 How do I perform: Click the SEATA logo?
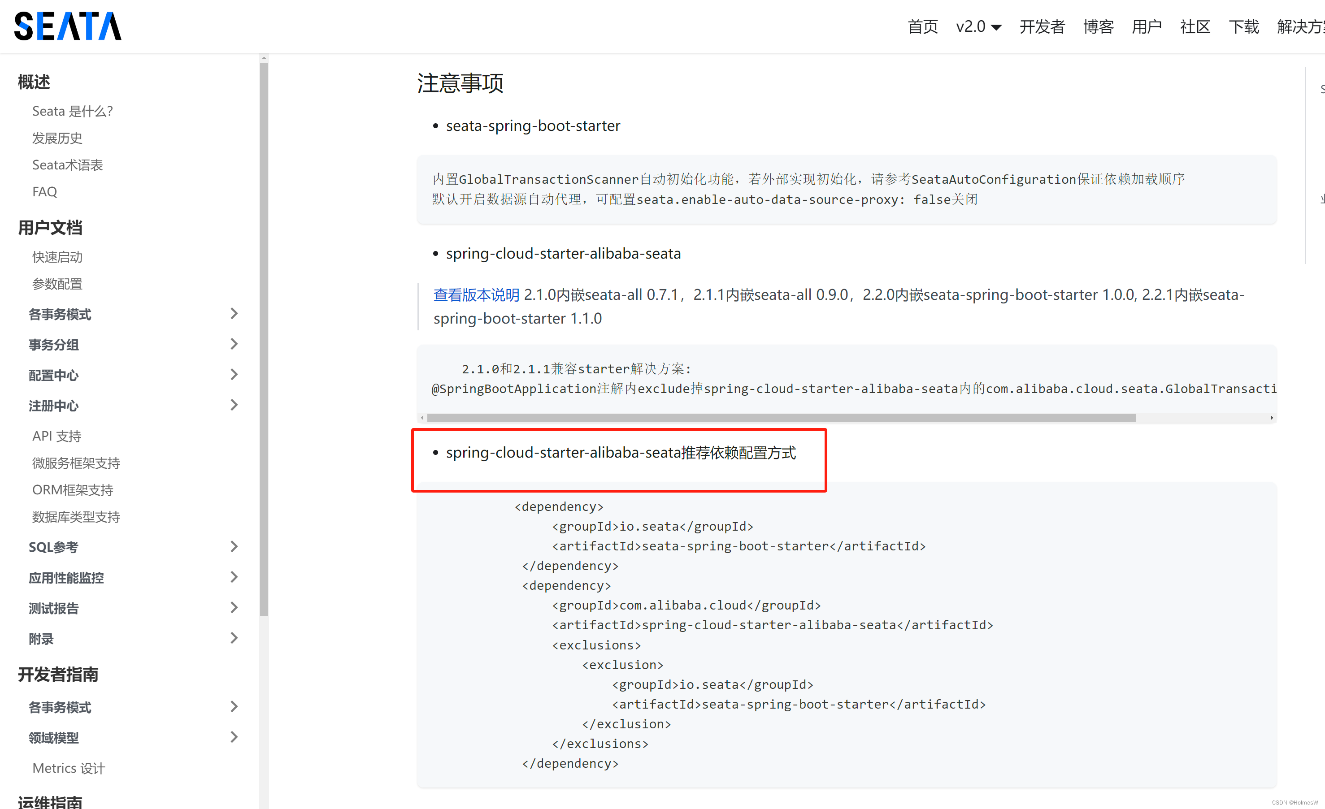coord(67,25)
